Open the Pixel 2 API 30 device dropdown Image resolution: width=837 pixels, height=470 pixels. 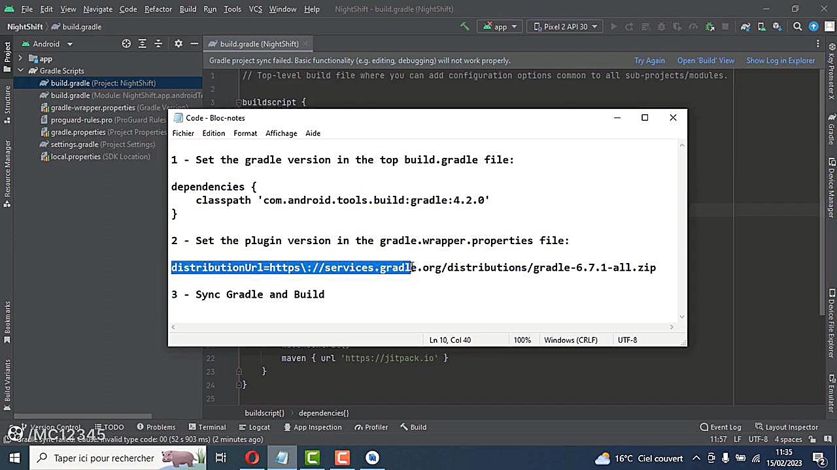click(x=566, y=27)
